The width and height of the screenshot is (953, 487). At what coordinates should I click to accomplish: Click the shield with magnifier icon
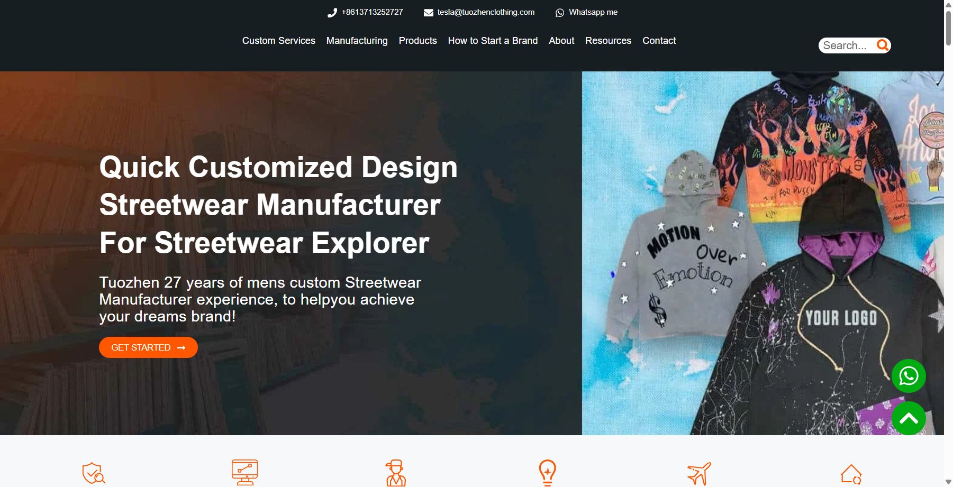pos(94,473)
